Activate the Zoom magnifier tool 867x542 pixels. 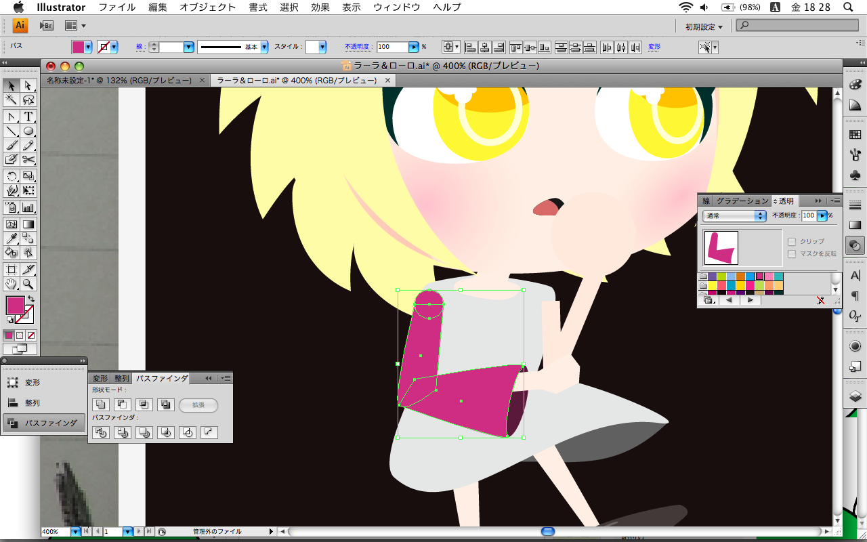click(28, 284)
